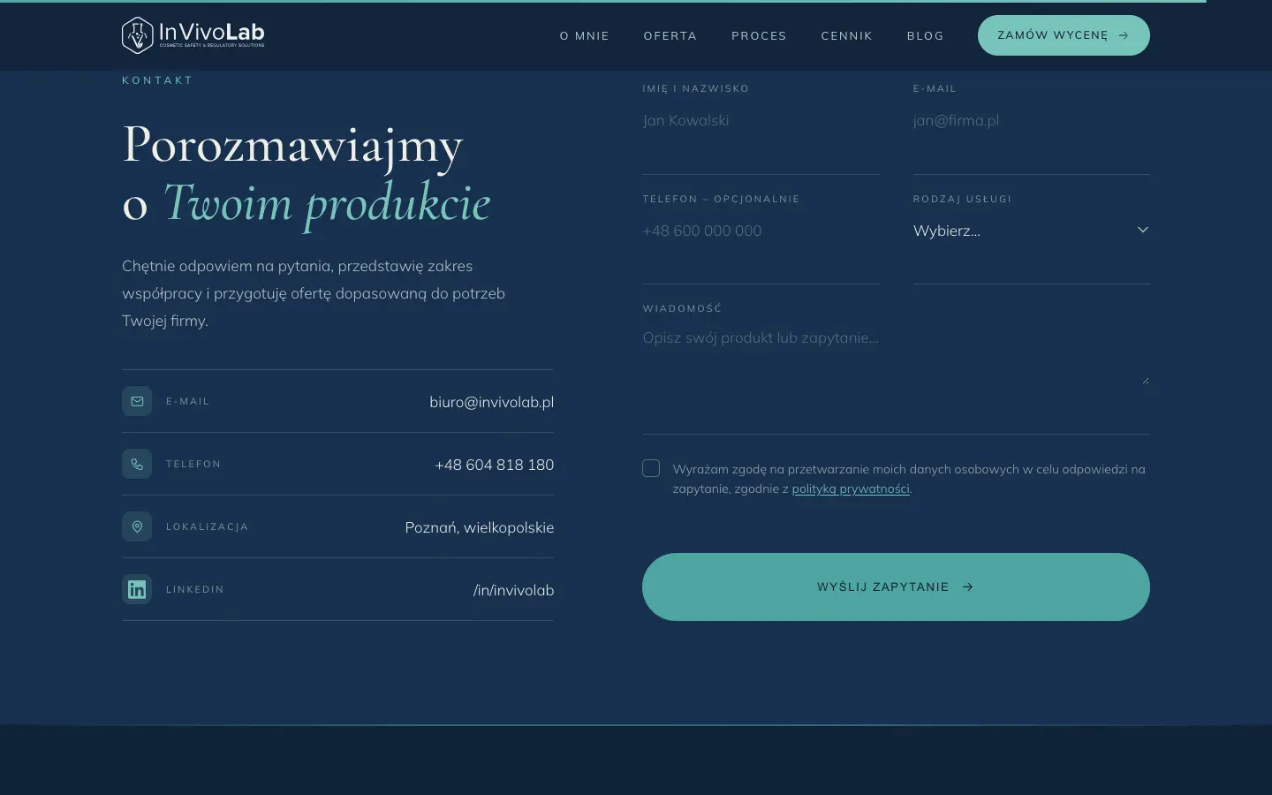Click the Zamów wycenę button
The image size is (1272, 795).
tap(1064, 35)
